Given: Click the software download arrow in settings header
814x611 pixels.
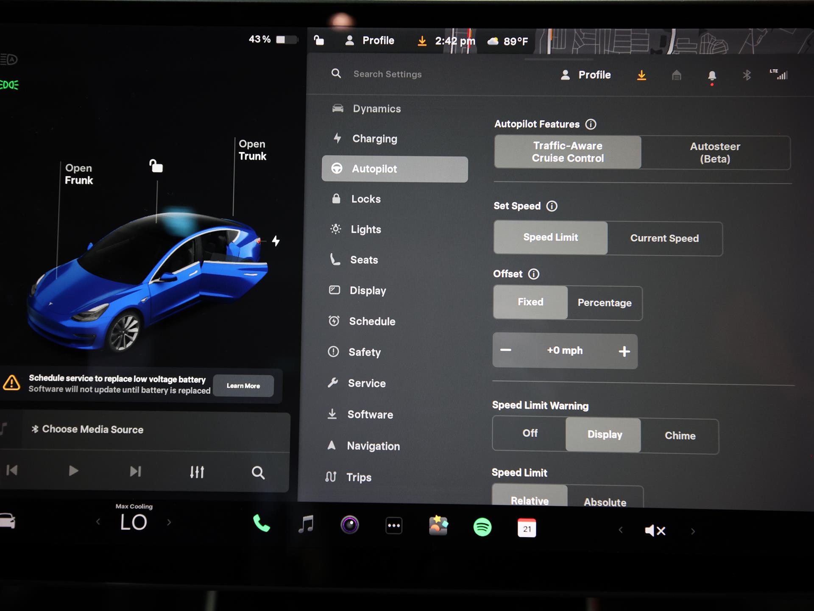Looking at the screenshot, I should tap(642, 75).
